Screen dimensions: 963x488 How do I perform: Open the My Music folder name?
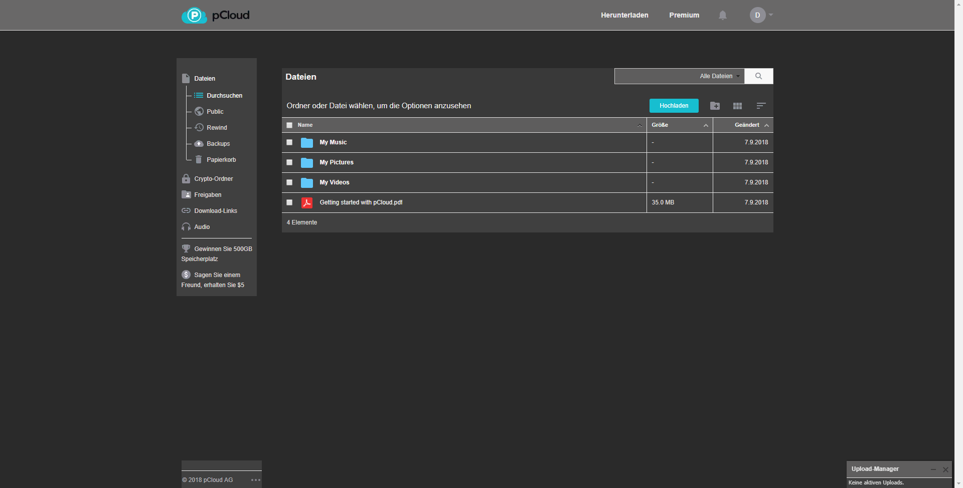333,142
